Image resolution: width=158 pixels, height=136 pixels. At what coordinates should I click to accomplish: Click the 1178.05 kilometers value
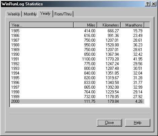(x=112, y=97)
